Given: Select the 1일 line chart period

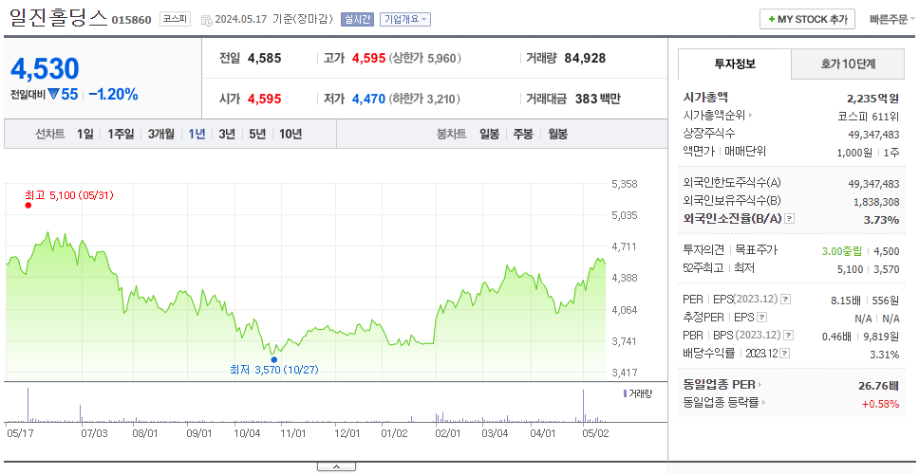Looking at the screenshot, I should pyautogui.click(x=85, y=134).
